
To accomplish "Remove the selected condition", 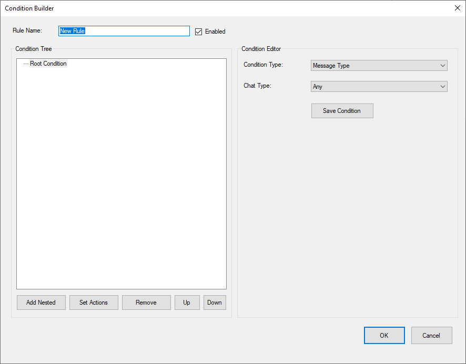I will 146,303.
